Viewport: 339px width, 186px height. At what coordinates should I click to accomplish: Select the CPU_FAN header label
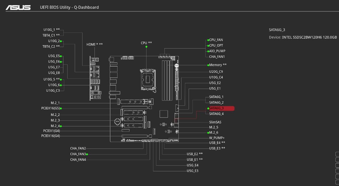pyautogui.click(x=216, y=40)
